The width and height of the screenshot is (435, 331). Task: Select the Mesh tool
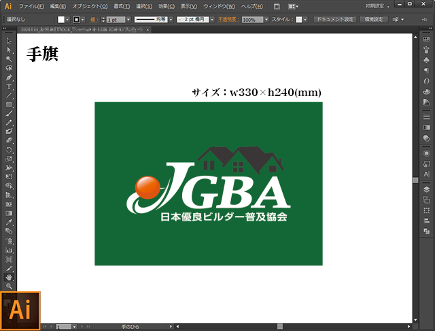[x=9, y=204]
